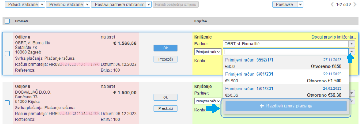Click the Partner field OBRT, vl. Borna Ilić

[286, 44]
